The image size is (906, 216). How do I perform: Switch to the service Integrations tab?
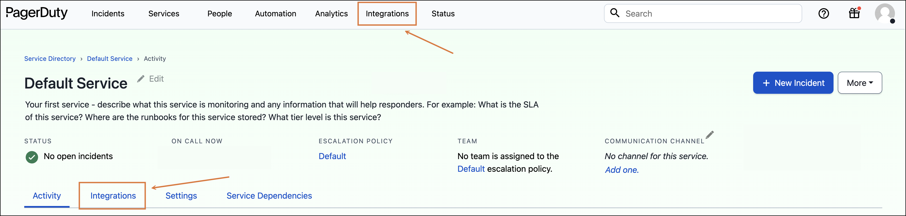113,196
